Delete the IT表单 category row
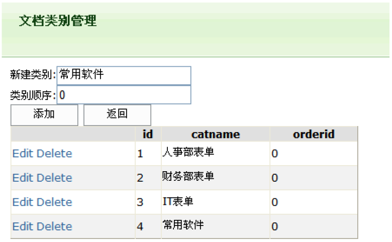This screenshot has height=242, width=392. (x=54, y=202)
